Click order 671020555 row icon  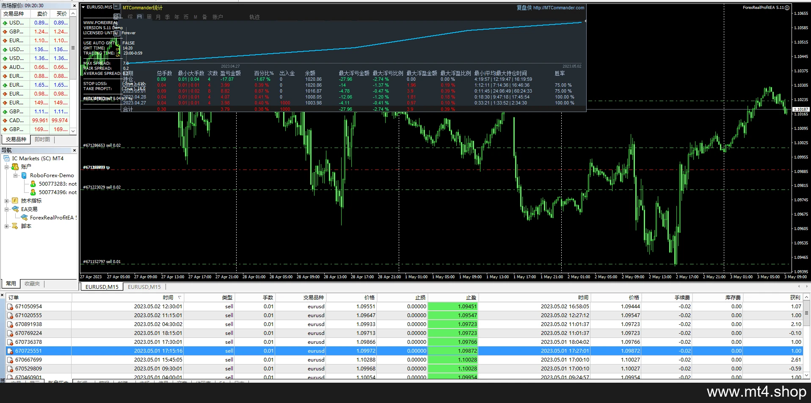10,315
